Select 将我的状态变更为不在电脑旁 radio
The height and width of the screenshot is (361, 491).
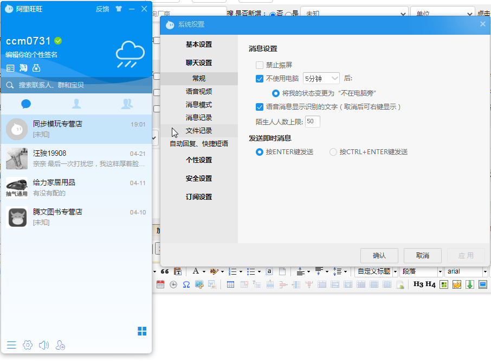pos(275,93)
